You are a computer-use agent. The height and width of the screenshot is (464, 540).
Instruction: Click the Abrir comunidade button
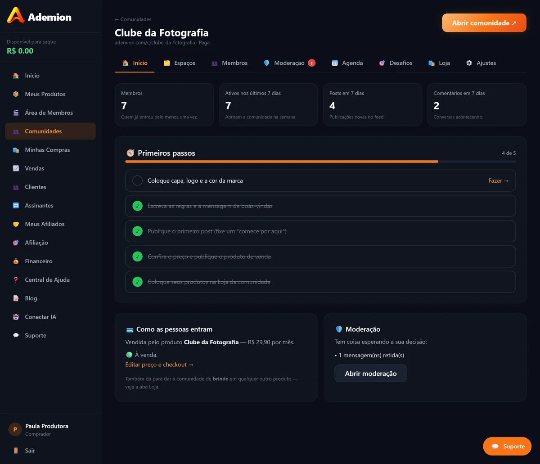pos(484,23)
